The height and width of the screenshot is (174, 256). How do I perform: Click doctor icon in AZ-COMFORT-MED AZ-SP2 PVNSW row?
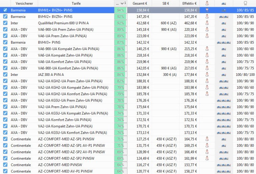tap(207, 158)
